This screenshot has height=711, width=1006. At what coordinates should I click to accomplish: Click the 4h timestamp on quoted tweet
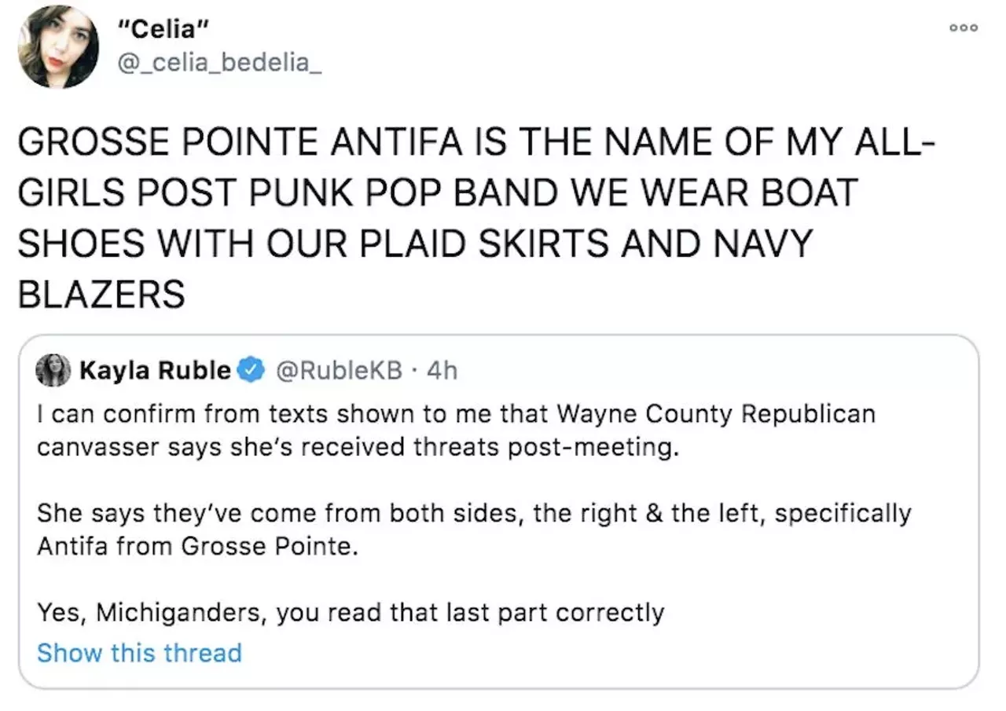[441, 370]
